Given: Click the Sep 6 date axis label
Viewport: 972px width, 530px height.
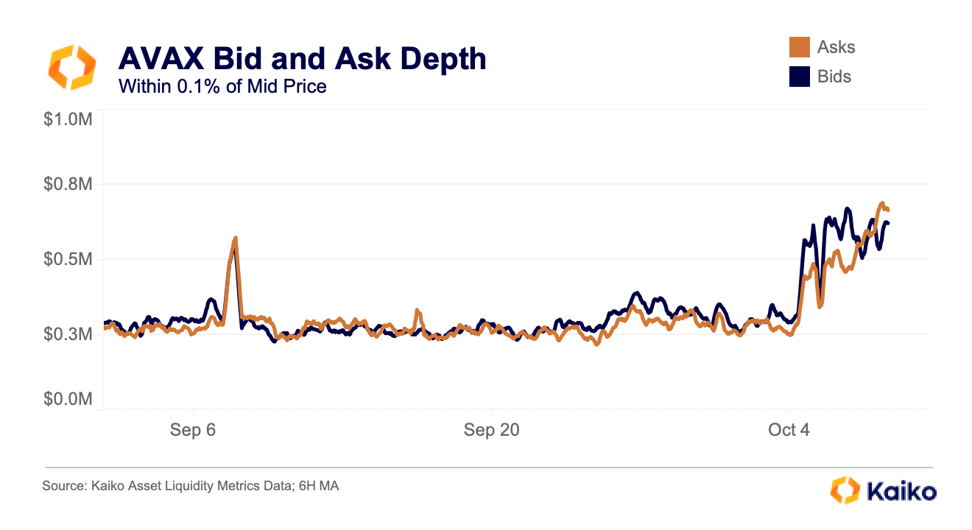Looking at the screenshot, I should click(x=192, y=430).
